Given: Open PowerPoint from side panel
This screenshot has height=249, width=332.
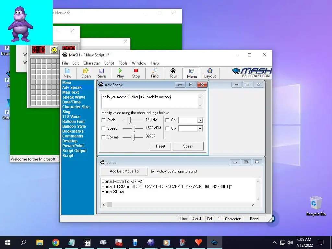Looking at the screenshot, I should coord(73,146).
